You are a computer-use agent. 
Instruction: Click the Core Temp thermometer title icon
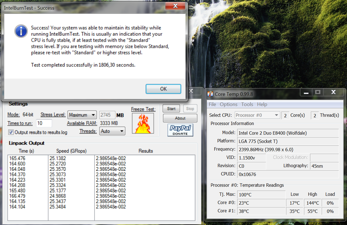210,94
